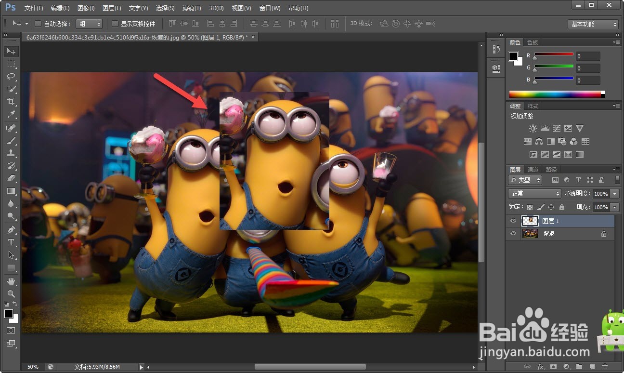
Task: Add a layer mask
Action: [x=553, y=367]
